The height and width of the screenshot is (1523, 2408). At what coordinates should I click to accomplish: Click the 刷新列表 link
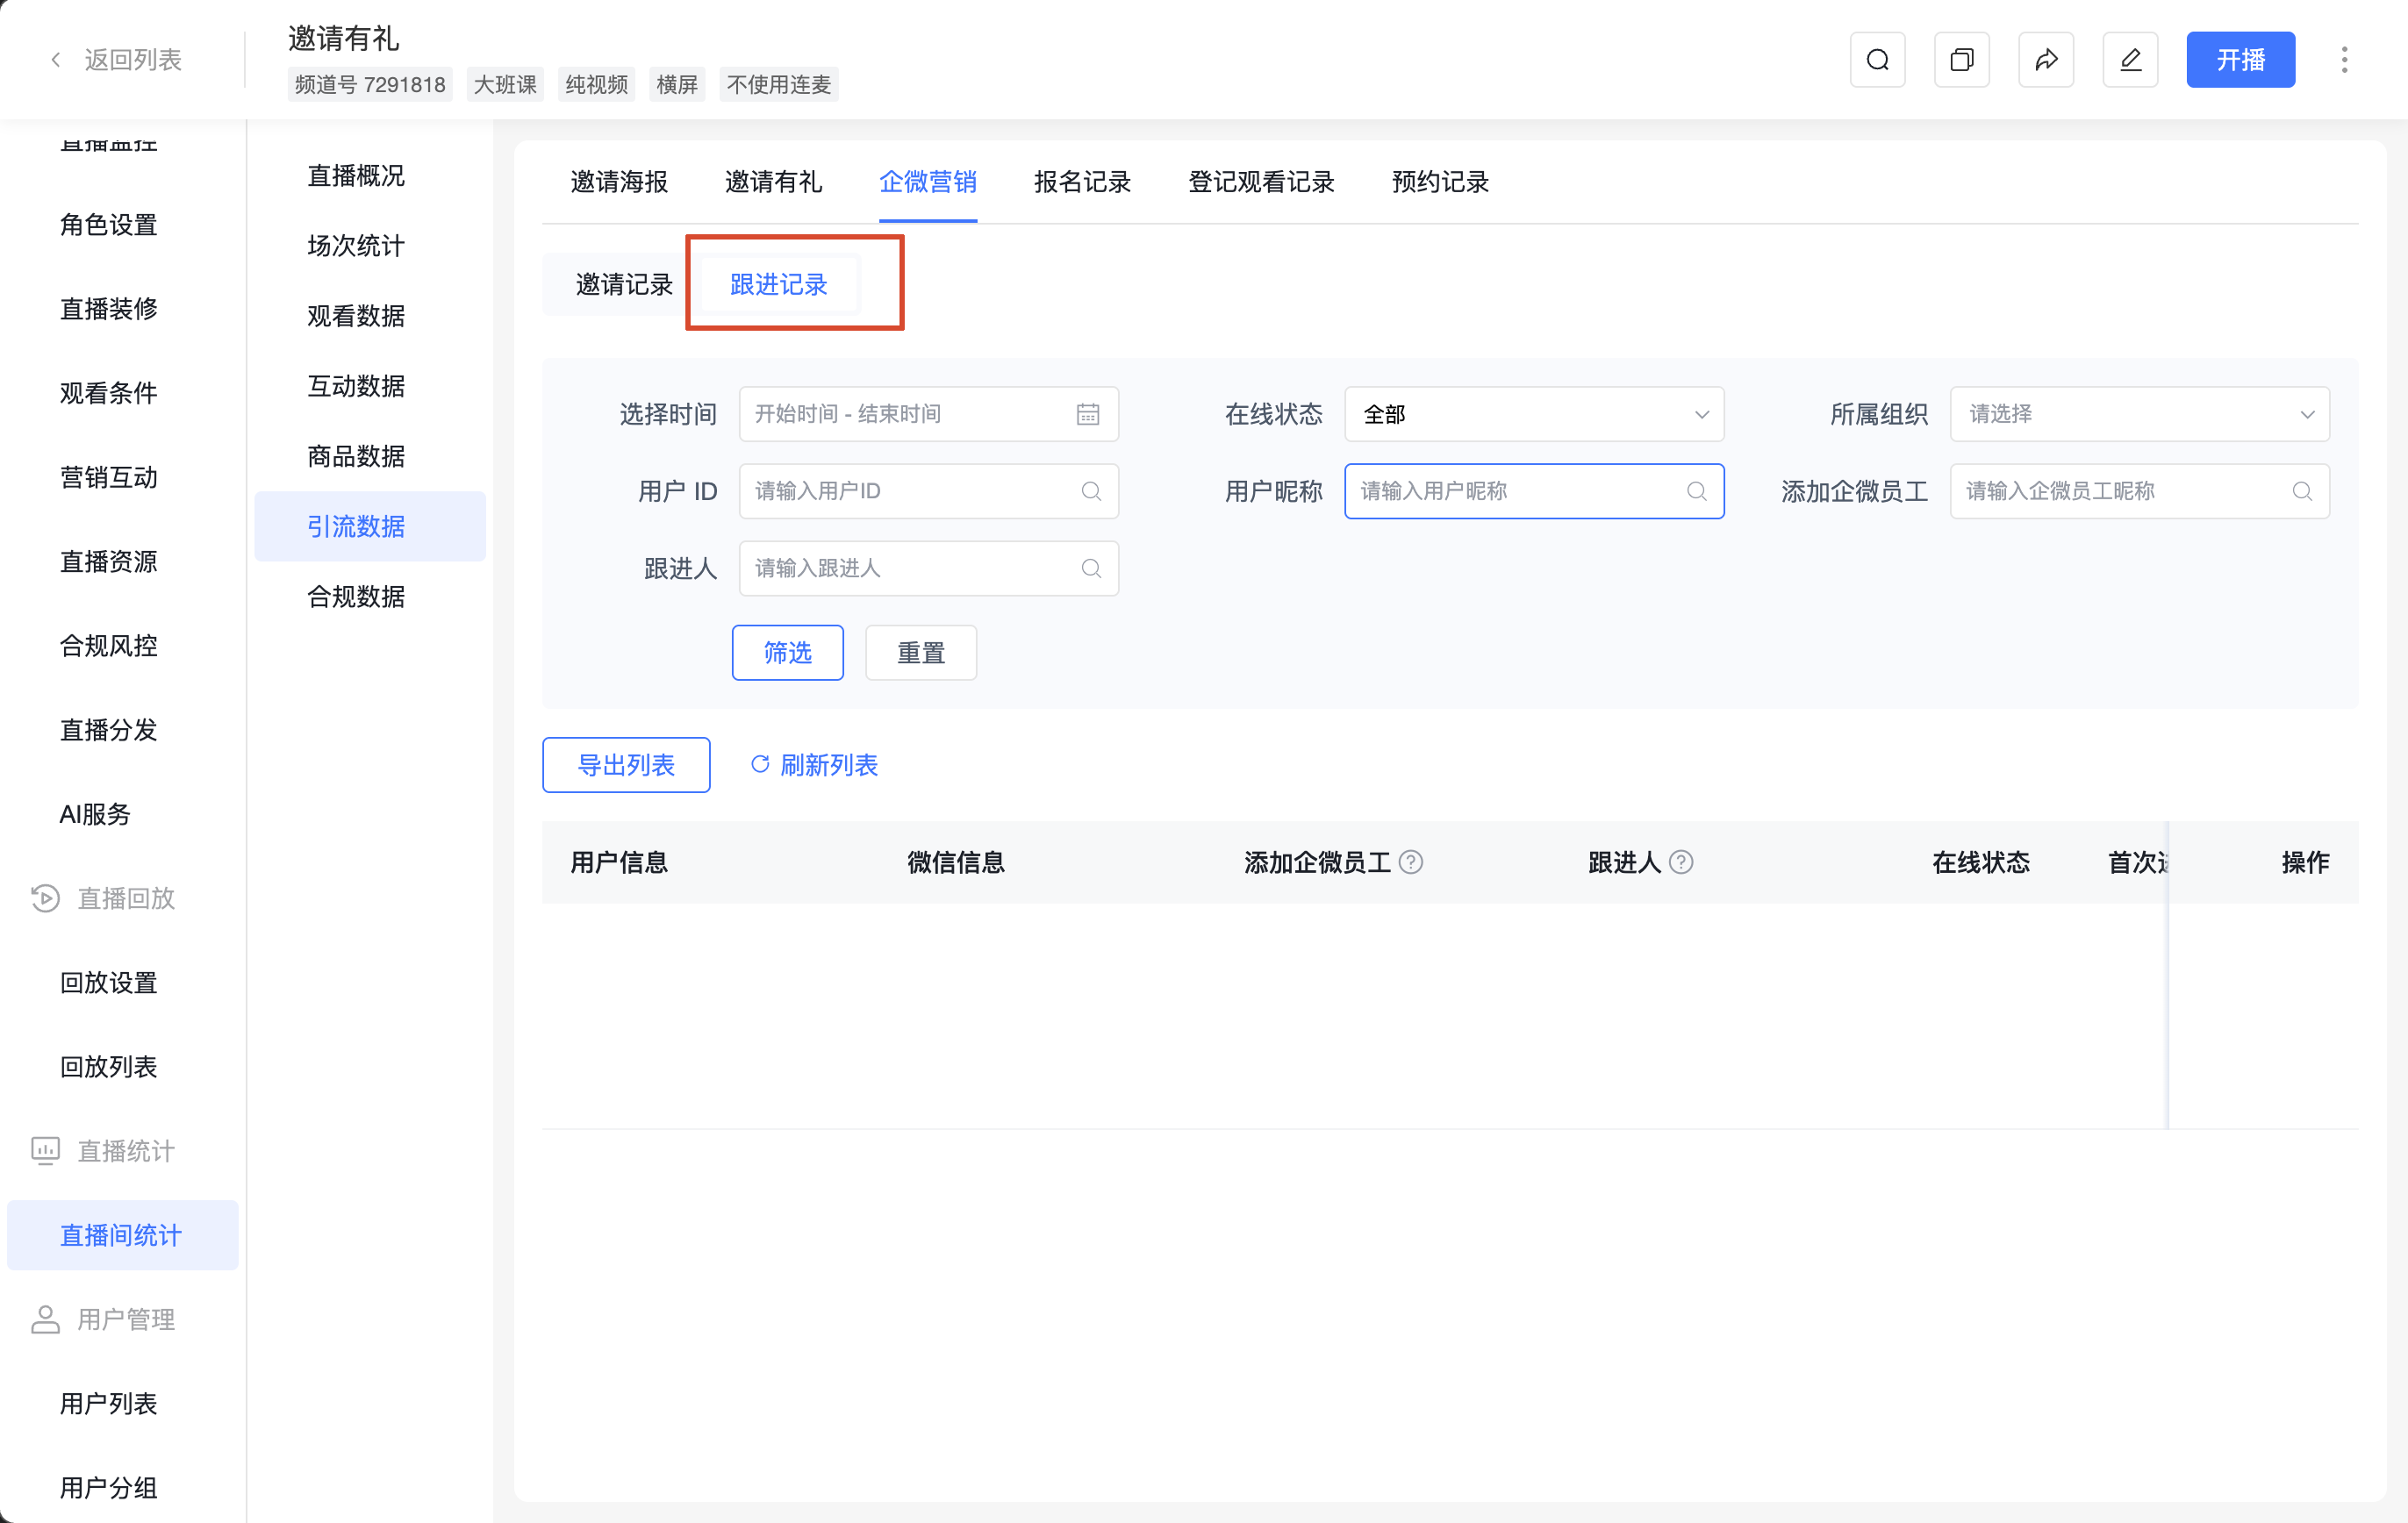coord(828,765)
